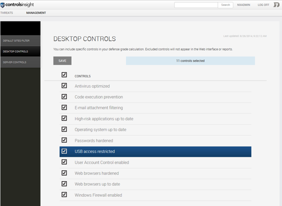The width and height of the screenshot is (282, 206).
Task: Uncheck the Antivirus optimized checkbox
Action: point(64,86)
